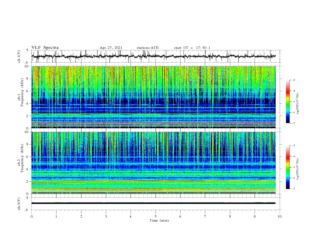The image size is (315, 243).
Task: Click the "-5" tick on ch.1 colorbar
Action: [293, 102]
